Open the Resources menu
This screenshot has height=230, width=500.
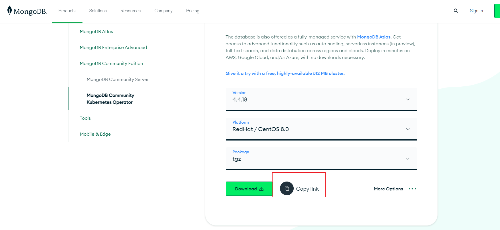[130, 11]
